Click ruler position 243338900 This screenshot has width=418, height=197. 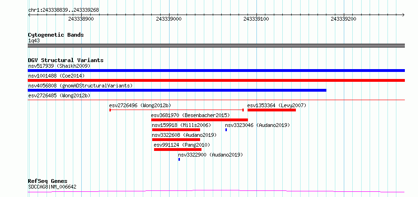[81, 19]
